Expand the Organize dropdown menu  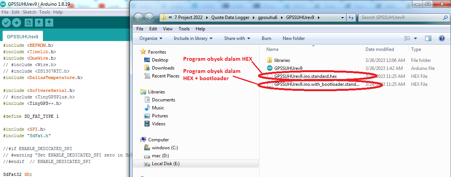tap(151, 38)
